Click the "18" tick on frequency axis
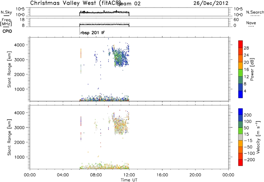Image resolution: width=264 pixels, height=182 pixels. pyautogui.click(x=22, y=20)
